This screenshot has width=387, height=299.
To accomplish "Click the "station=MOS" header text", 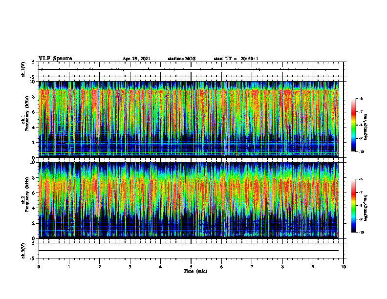I will click(182, 59).
